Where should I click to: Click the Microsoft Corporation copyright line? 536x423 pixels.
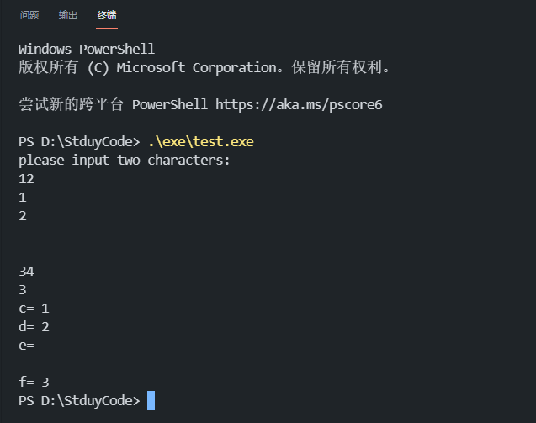pos(204,67)
